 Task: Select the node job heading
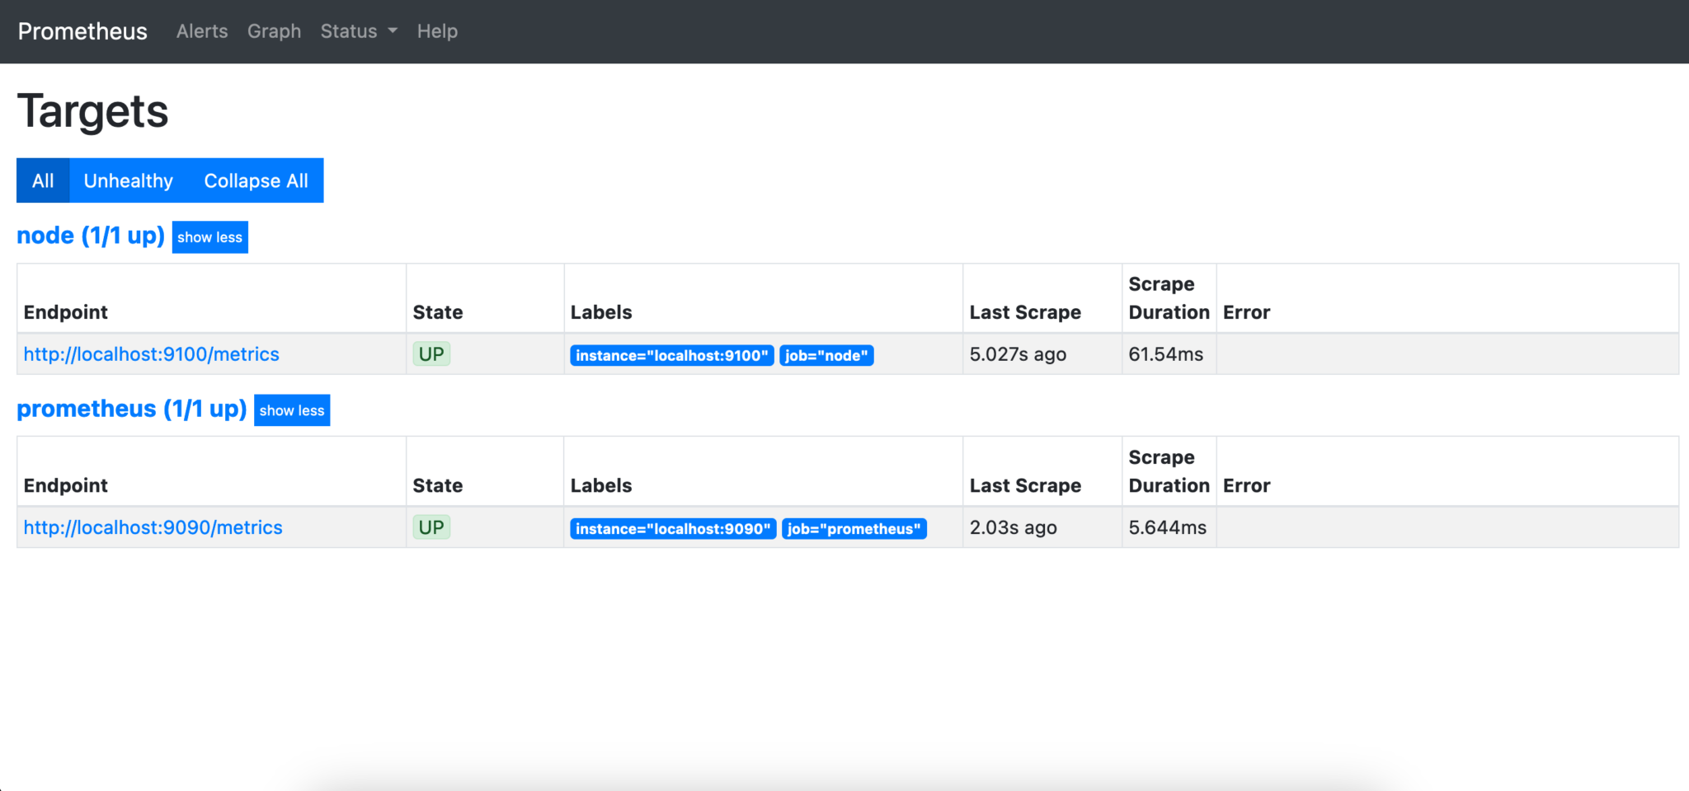coord(91,236)
